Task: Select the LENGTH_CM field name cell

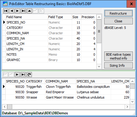Action: tap(27, 44)
